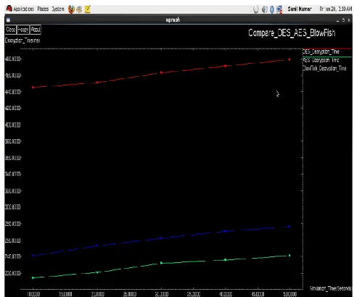The width and height of the screenshot is (354, 297).
Task: Open the network connection tray icon
Action: click(x=279, y=9)
